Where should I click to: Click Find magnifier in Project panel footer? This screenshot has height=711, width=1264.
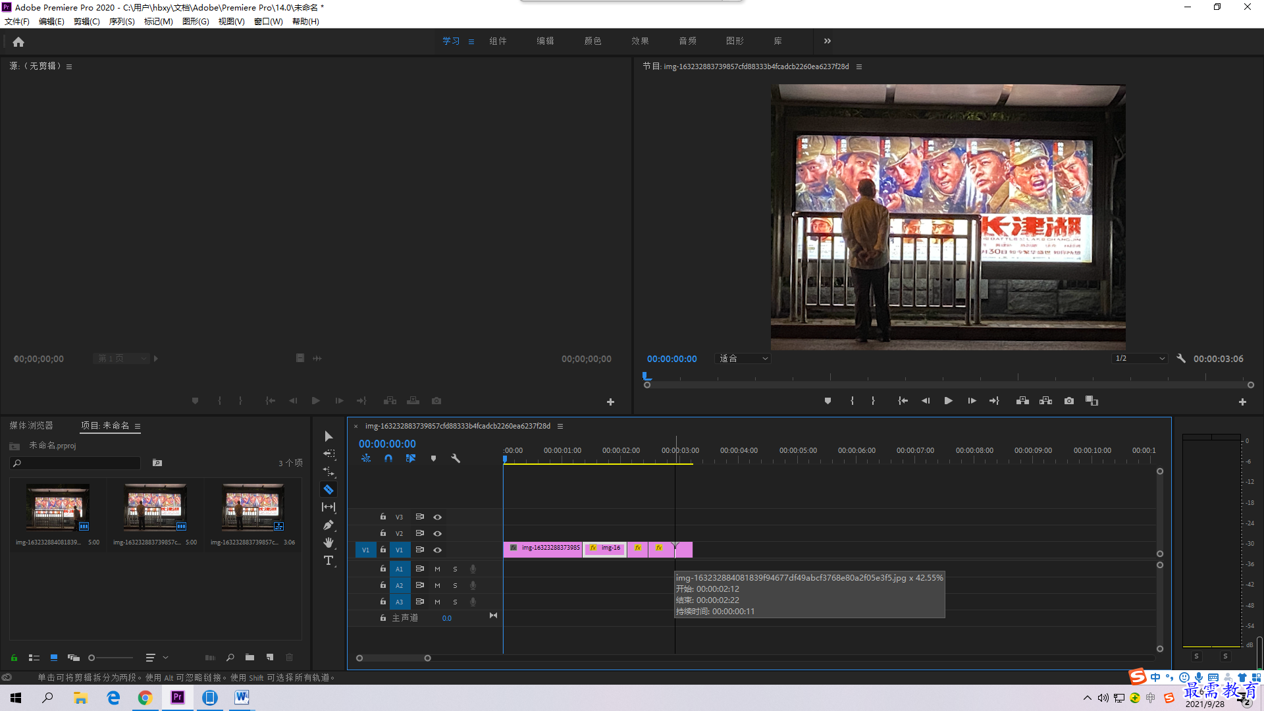pyautogui.click(x=230, y=658)
